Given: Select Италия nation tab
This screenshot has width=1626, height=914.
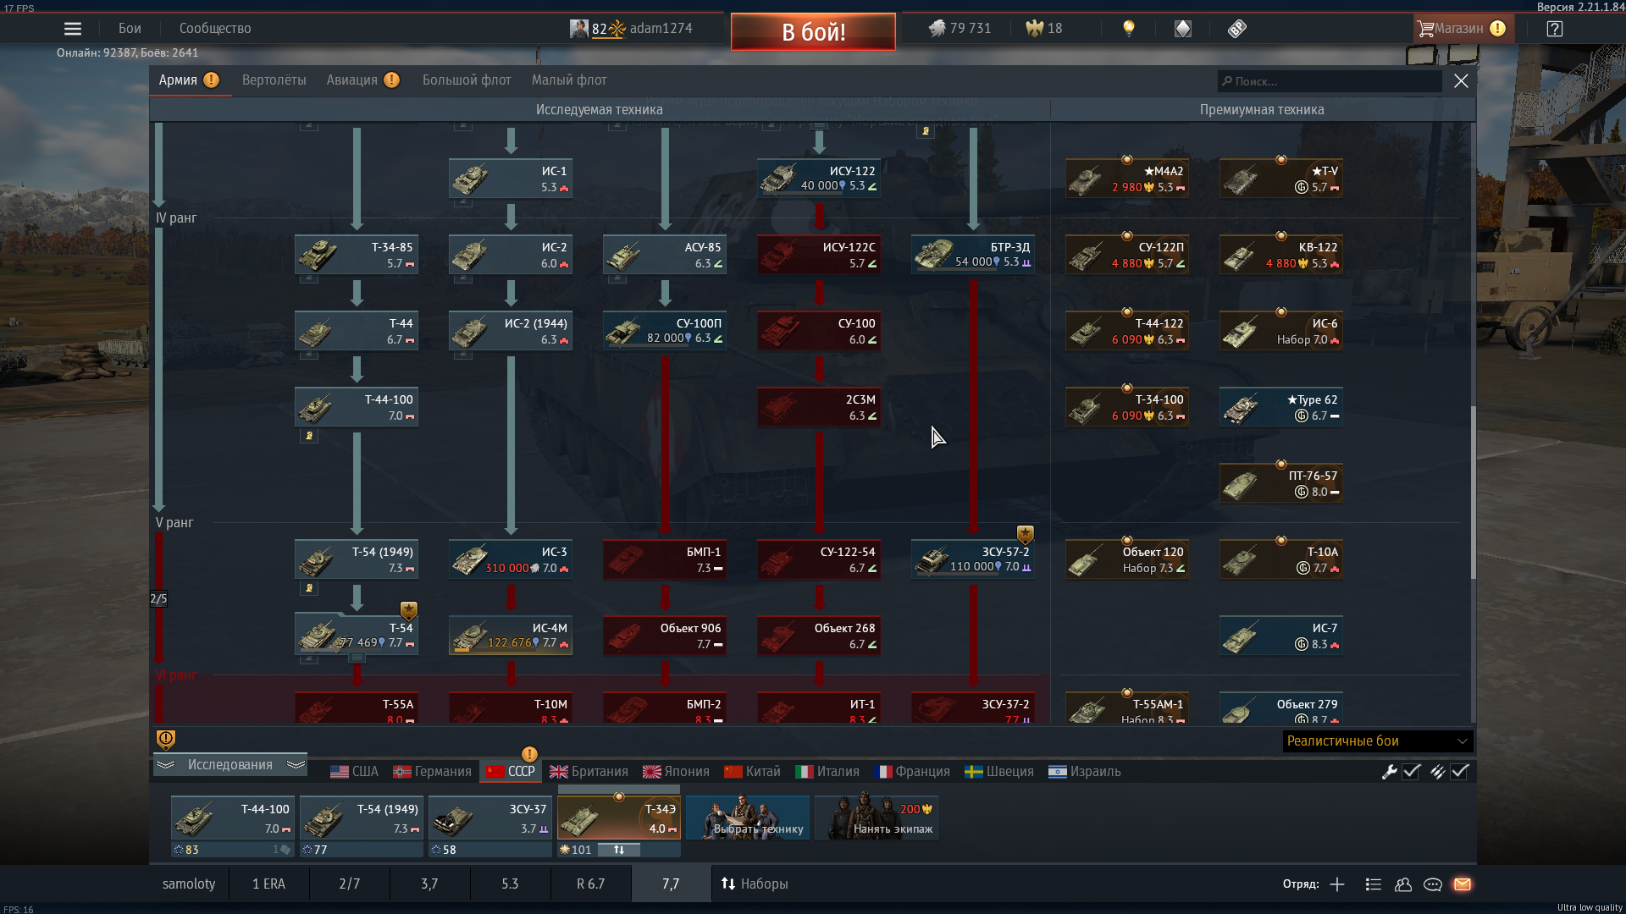Looking at the screenshot, I should (827, 771).
